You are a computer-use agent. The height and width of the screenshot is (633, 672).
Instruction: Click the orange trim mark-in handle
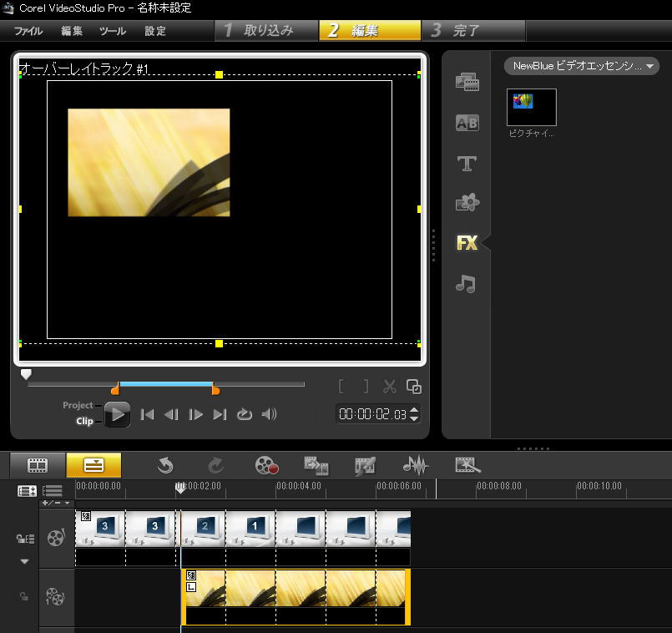[x=115, y=389]
